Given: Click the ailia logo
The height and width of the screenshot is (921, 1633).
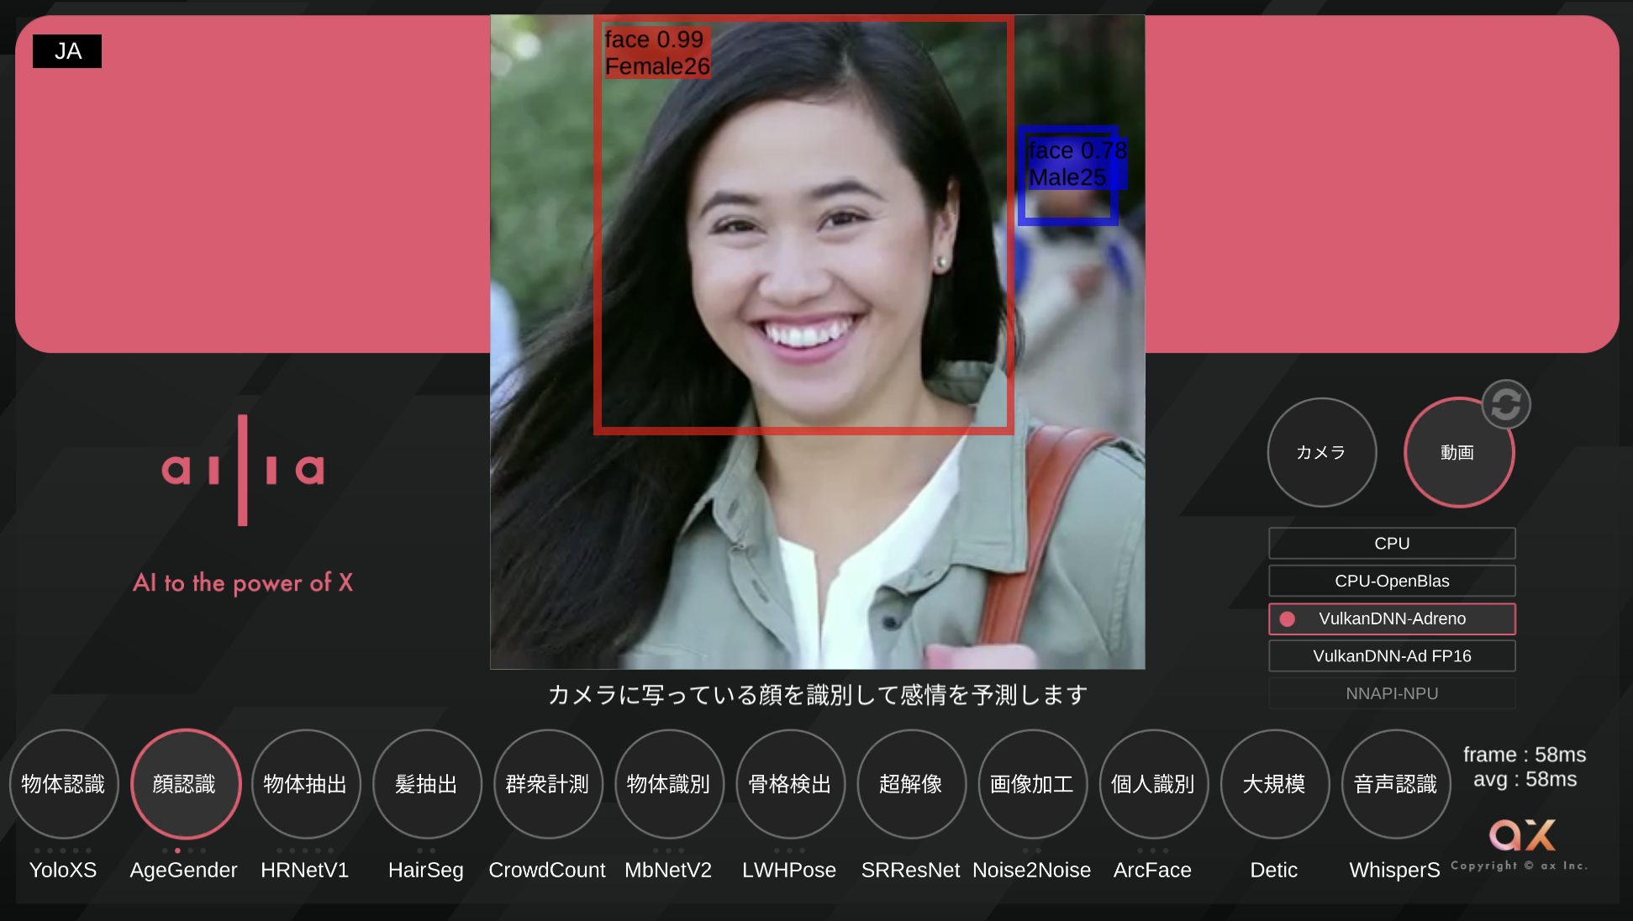Looking at the screenshot, I should (243, 470).
